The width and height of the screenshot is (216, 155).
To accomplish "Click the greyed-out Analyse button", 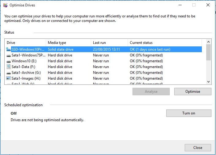I will 151,92.
